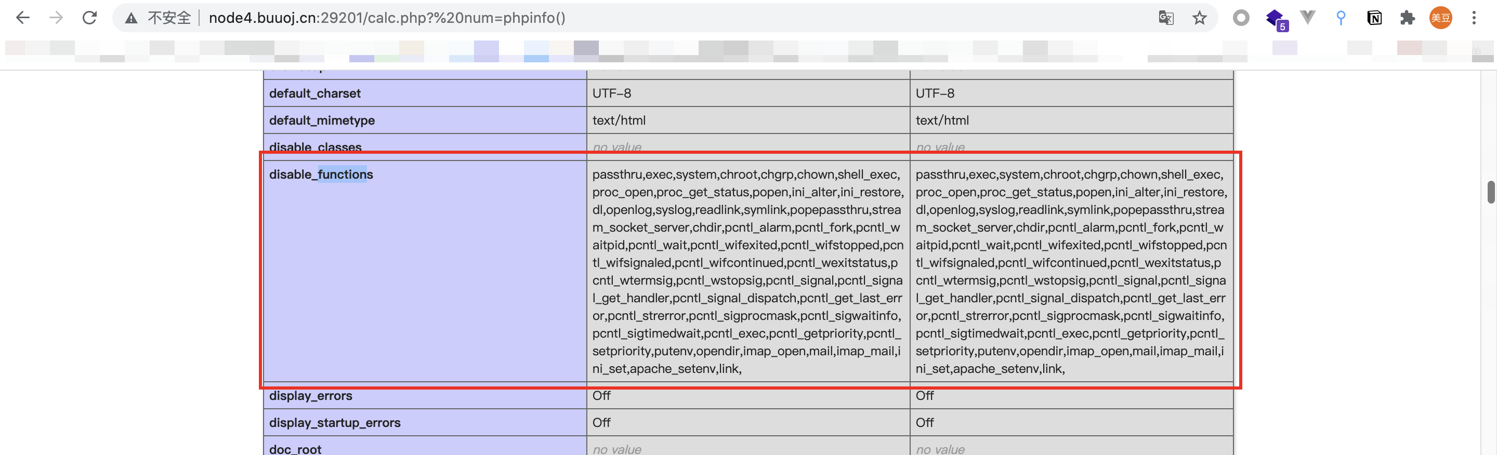Click the local no value of doc_root
Image resolution: width=1497 pixels, height=455 pixels.
616,449
